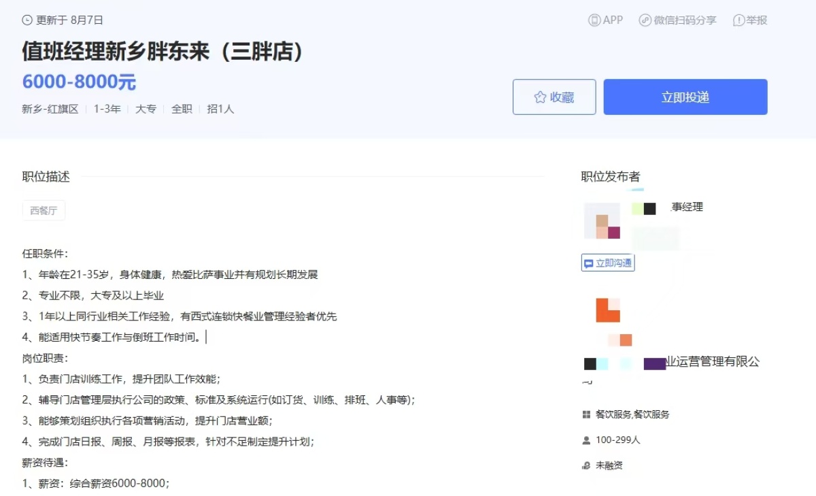Click the clock icon beside 更新于
The image size is (816, 496).
(27, 20)
